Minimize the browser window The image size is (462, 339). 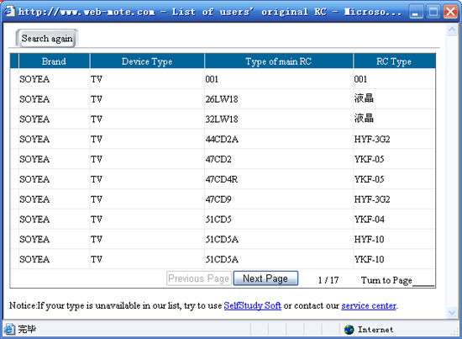(416, 12)
